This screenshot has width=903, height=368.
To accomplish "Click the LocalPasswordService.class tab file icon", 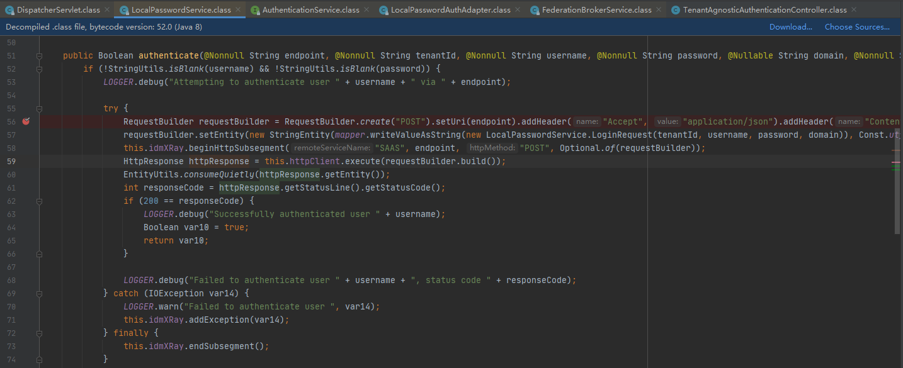I will [x=123, y=10].
